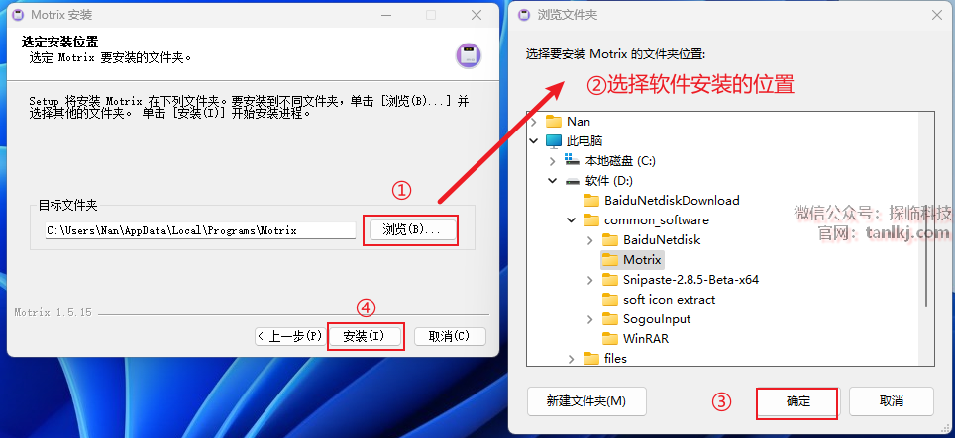Select WinRAR folder name

[646, 338]
